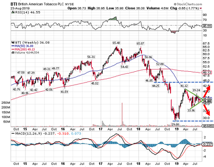Click the Low 35.98 value
This screenshot has width=214, height=167.
coord(115,8)
